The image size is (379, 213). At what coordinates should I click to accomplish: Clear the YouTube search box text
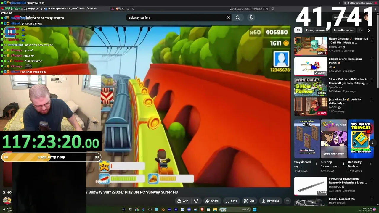[x=228, y=17]
